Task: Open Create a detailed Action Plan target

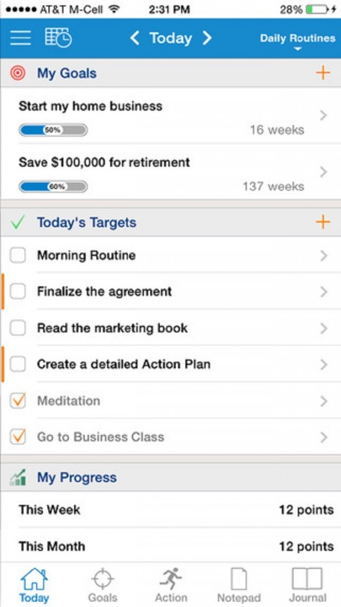Action: coord(170,365)
